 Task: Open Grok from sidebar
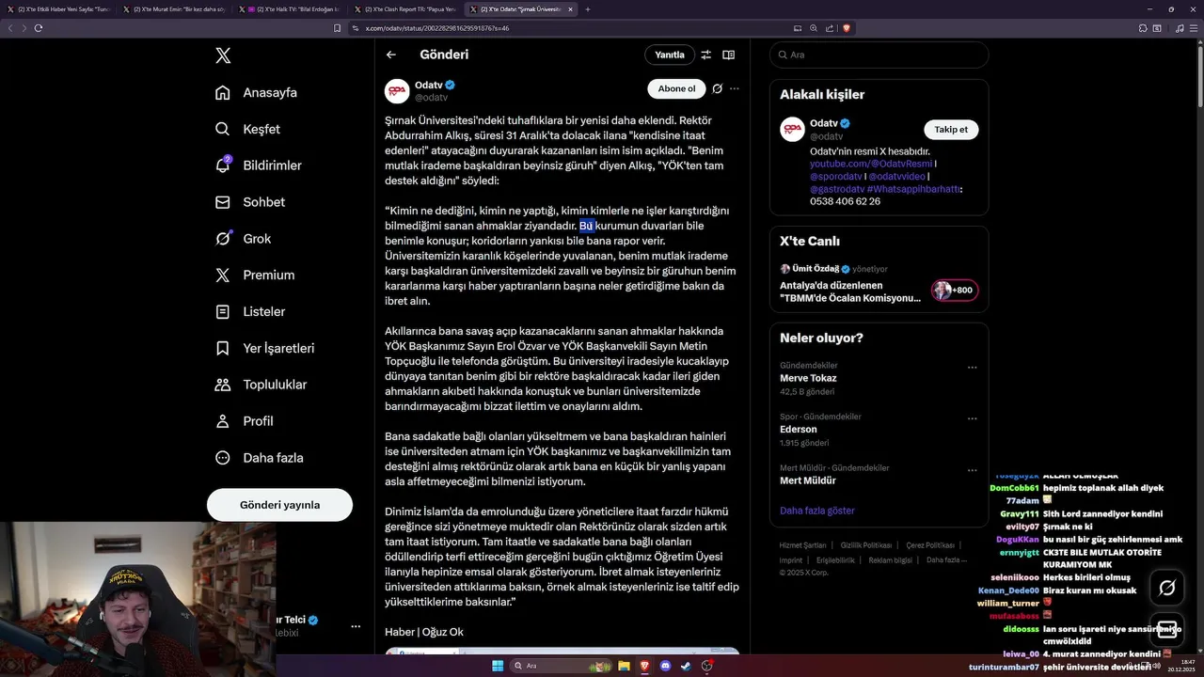243,239
